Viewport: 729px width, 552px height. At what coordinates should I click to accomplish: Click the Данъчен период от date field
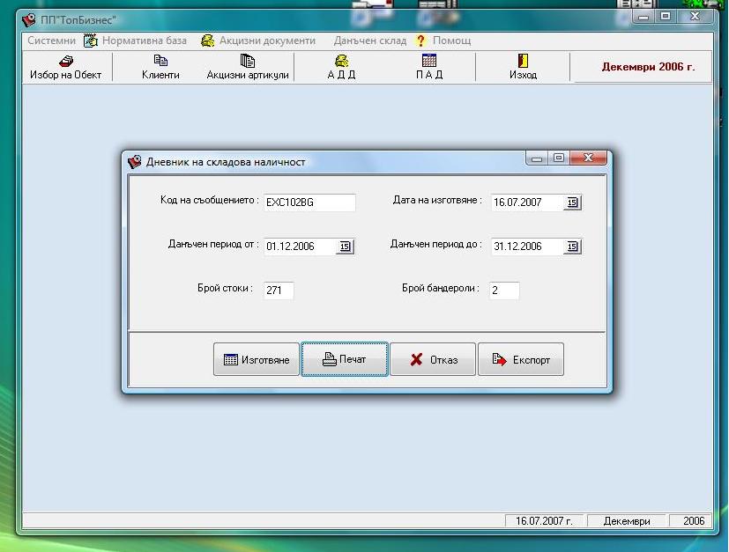tap(300, 247)
